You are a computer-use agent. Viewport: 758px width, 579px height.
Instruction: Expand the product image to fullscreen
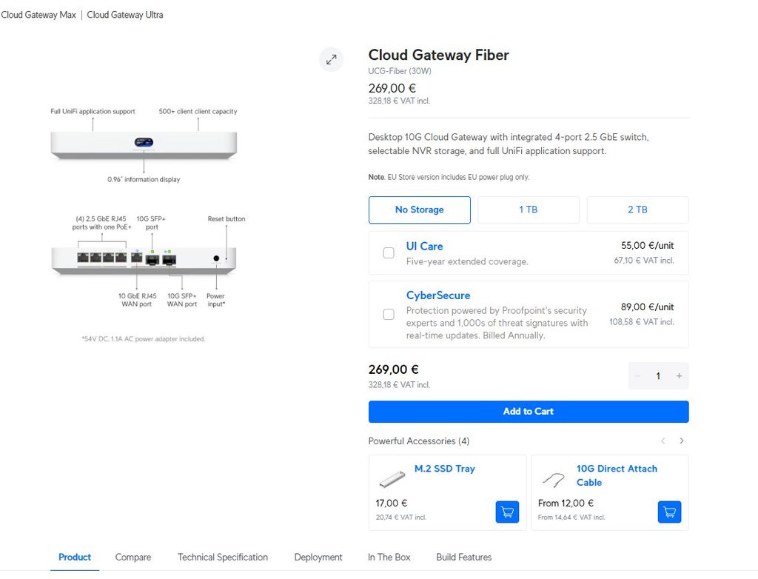point(331,59)
